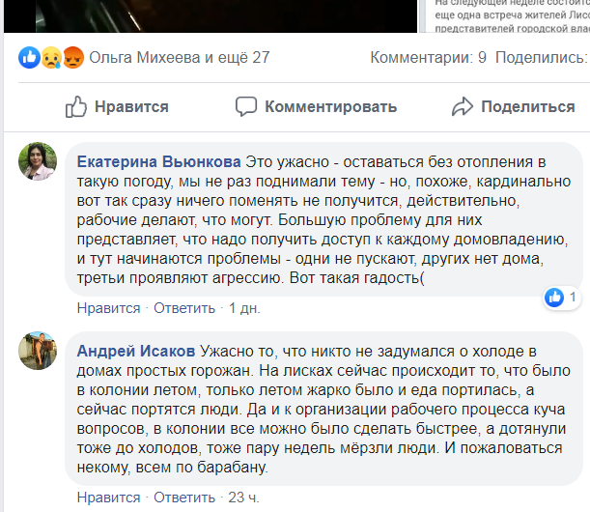
Task: Click the sad crying reaction emoji
Action: 51,58
